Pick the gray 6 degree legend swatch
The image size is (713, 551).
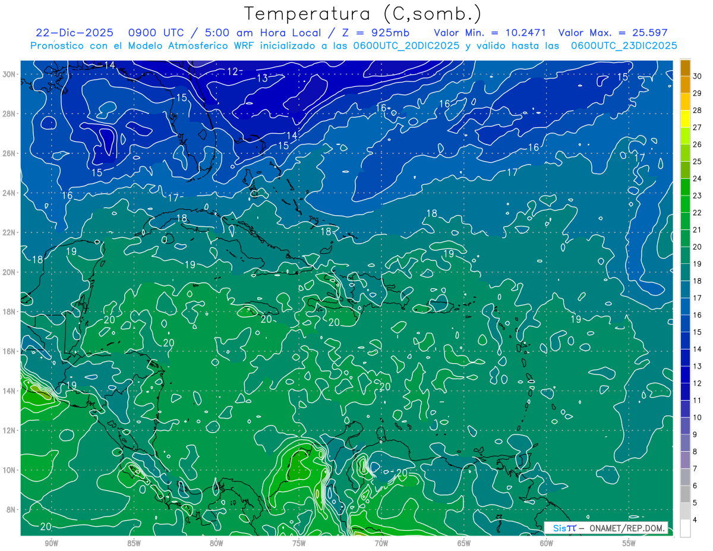coord(685,477)
